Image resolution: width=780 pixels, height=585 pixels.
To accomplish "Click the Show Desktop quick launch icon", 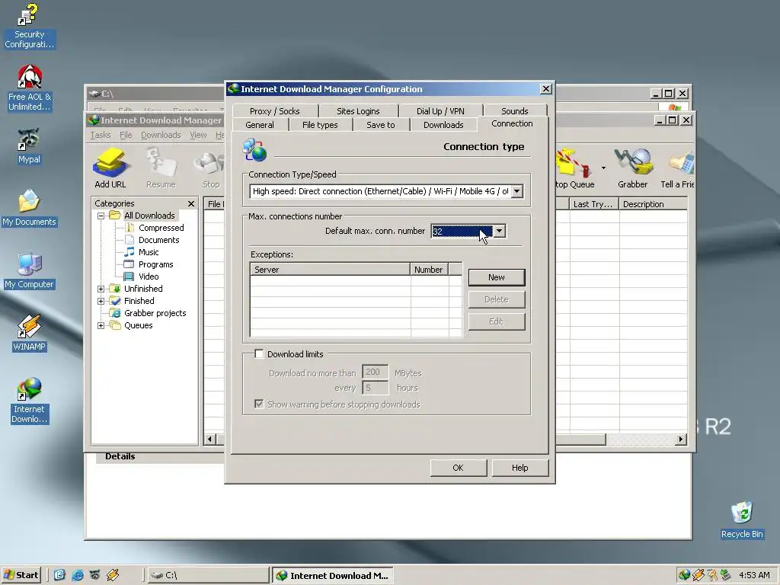I will click(59, 575).
